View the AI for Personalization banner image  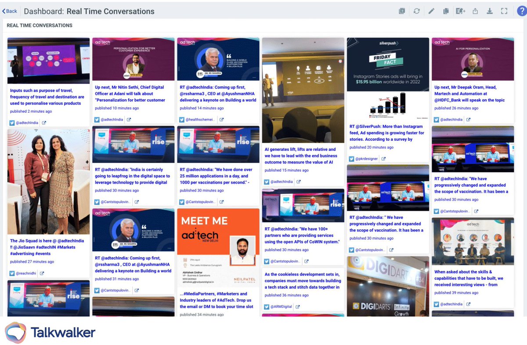(473, 60)
